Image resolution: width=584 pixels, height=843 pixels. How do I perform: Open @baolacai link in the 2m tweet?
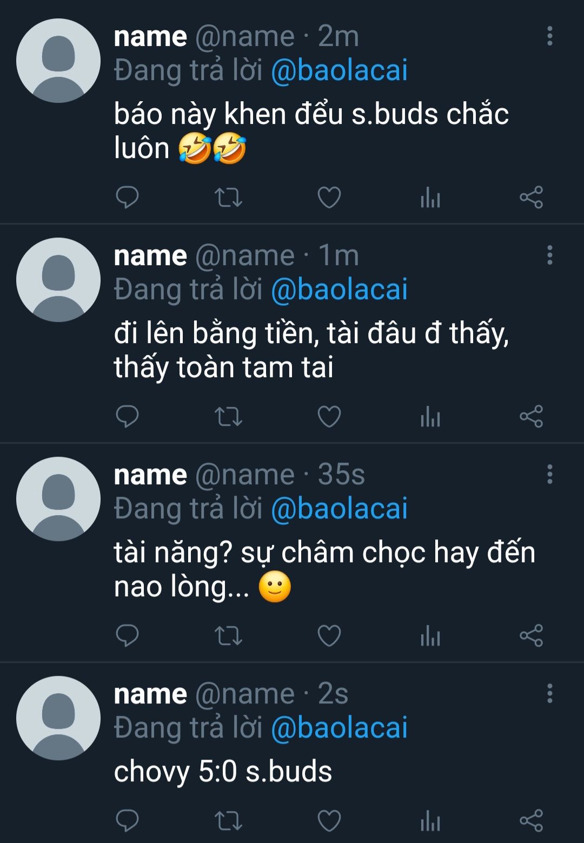pos(339,71)
